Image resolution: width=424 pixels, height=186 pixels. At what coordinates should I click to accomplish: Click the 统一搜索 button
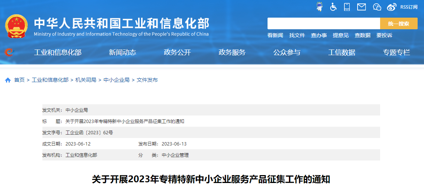pos(399,24)
